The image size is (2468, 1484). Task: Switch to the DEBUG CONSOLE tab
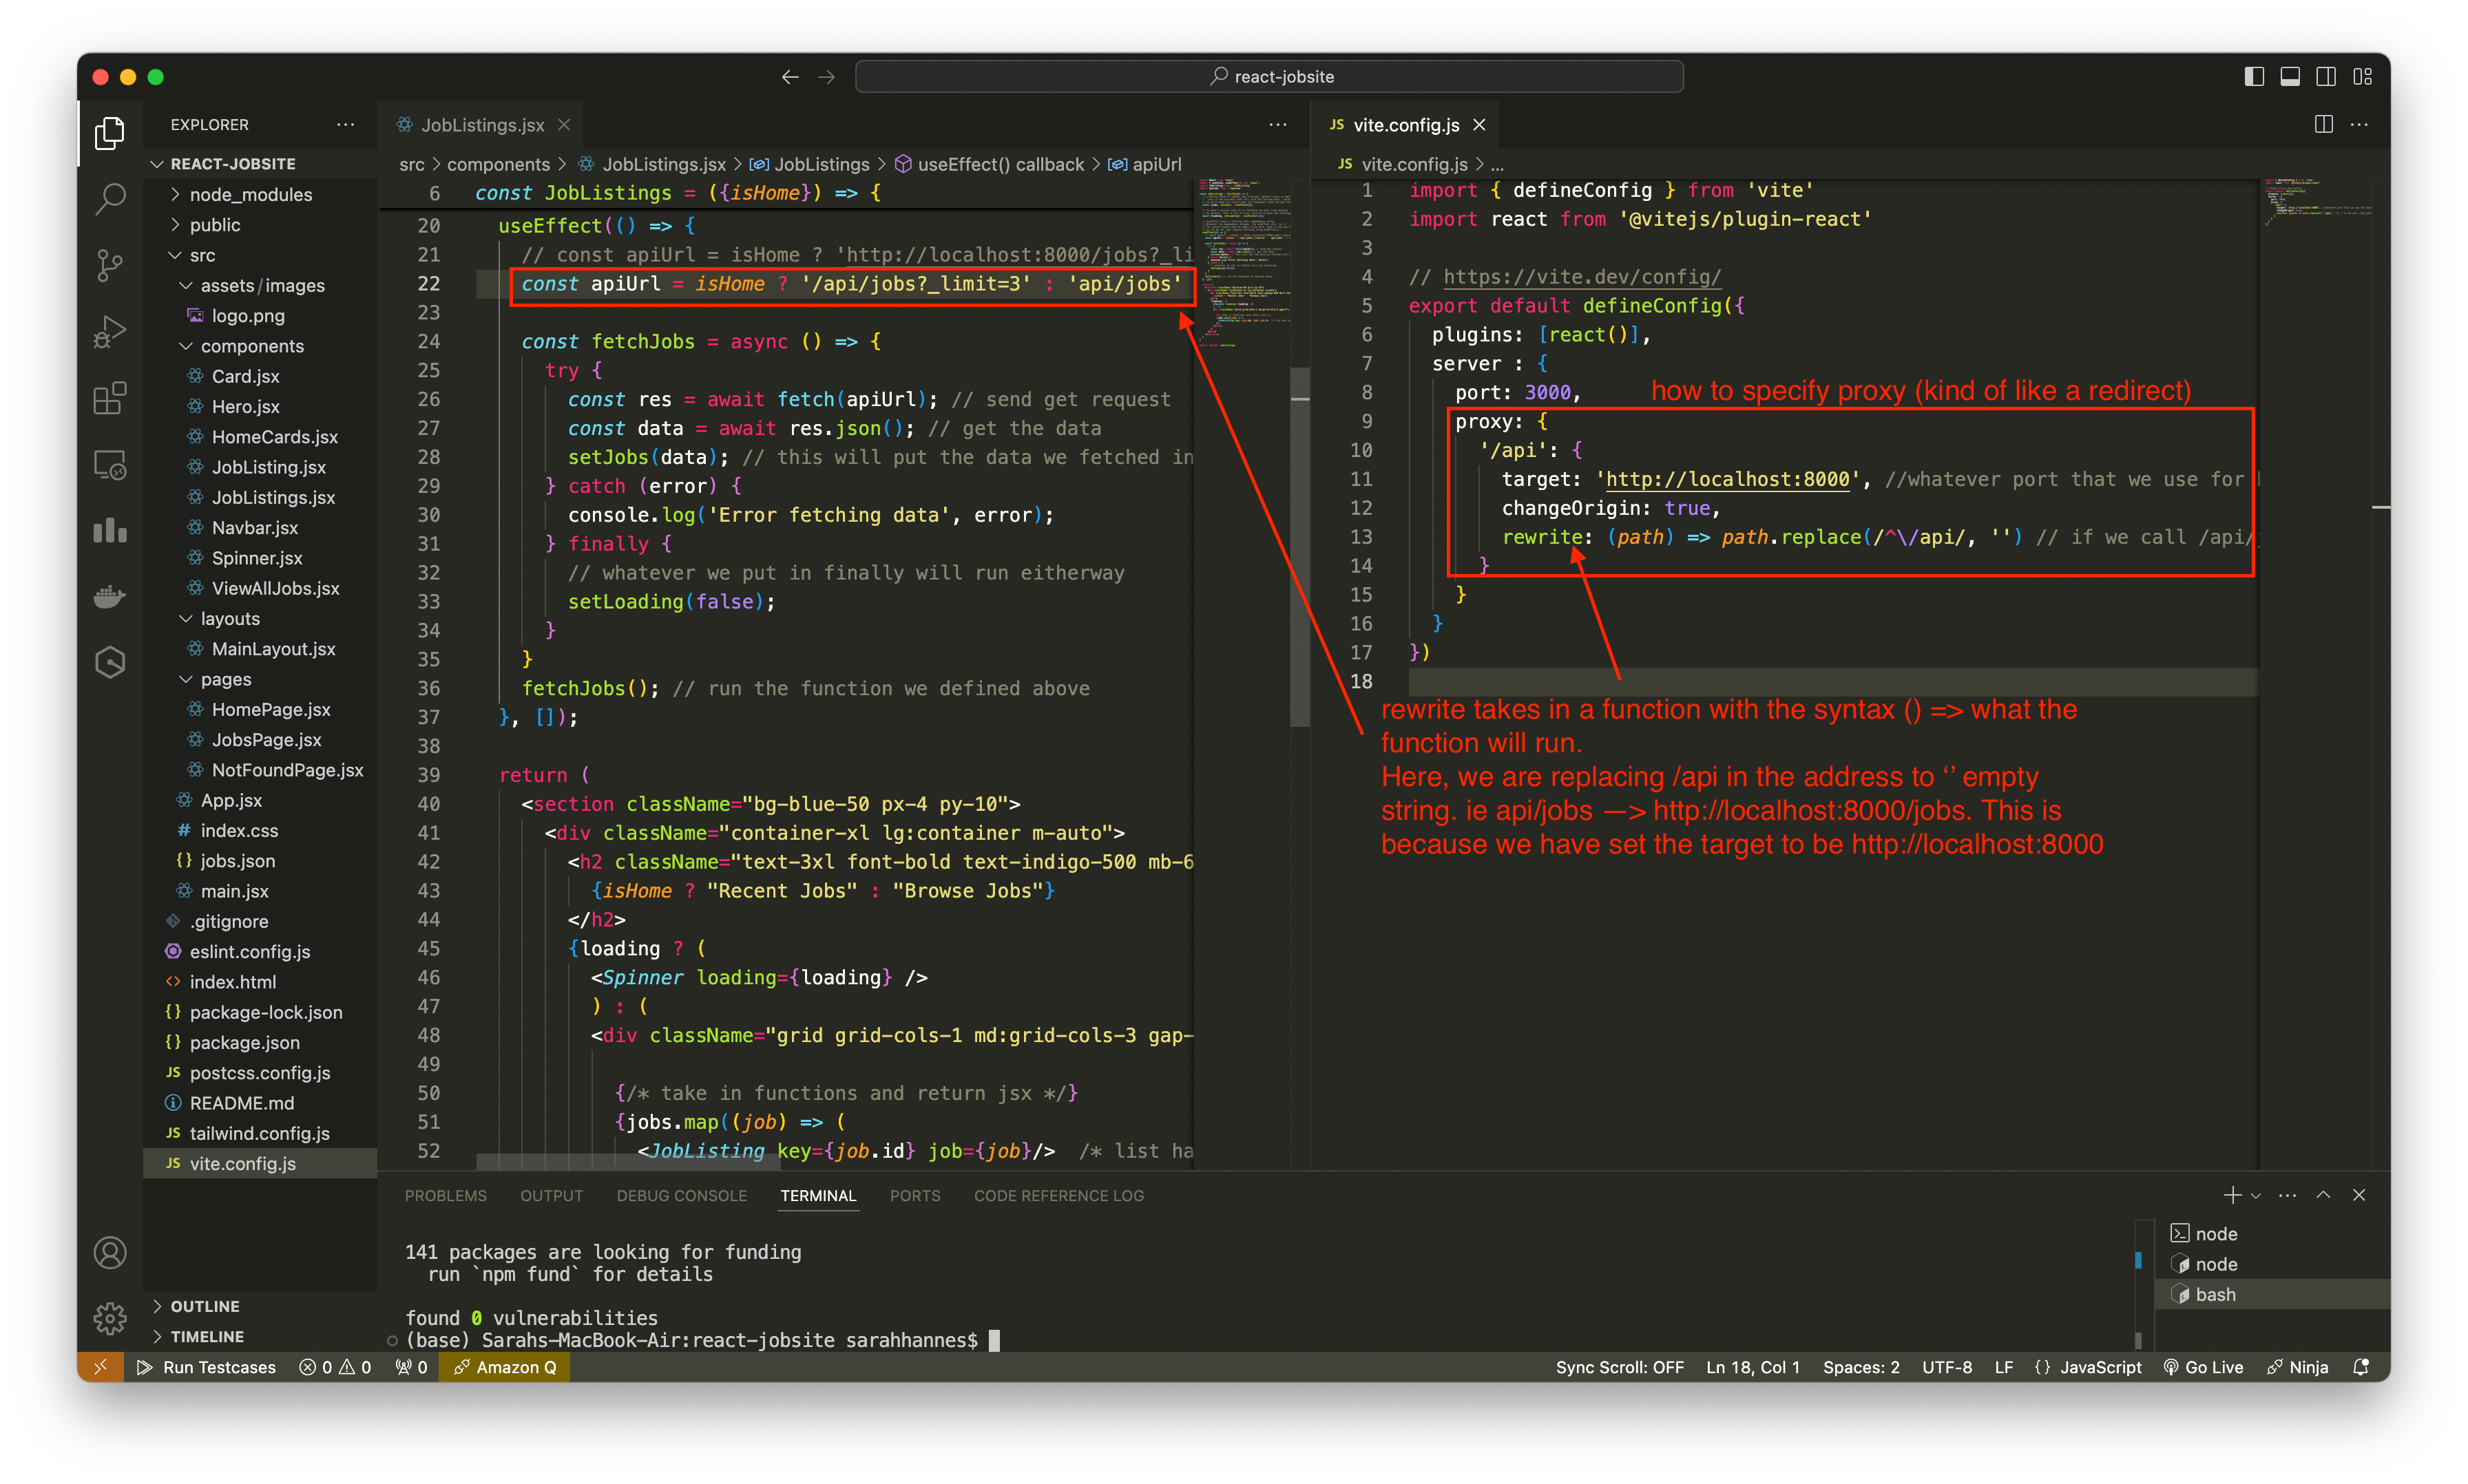point(681,1195)
